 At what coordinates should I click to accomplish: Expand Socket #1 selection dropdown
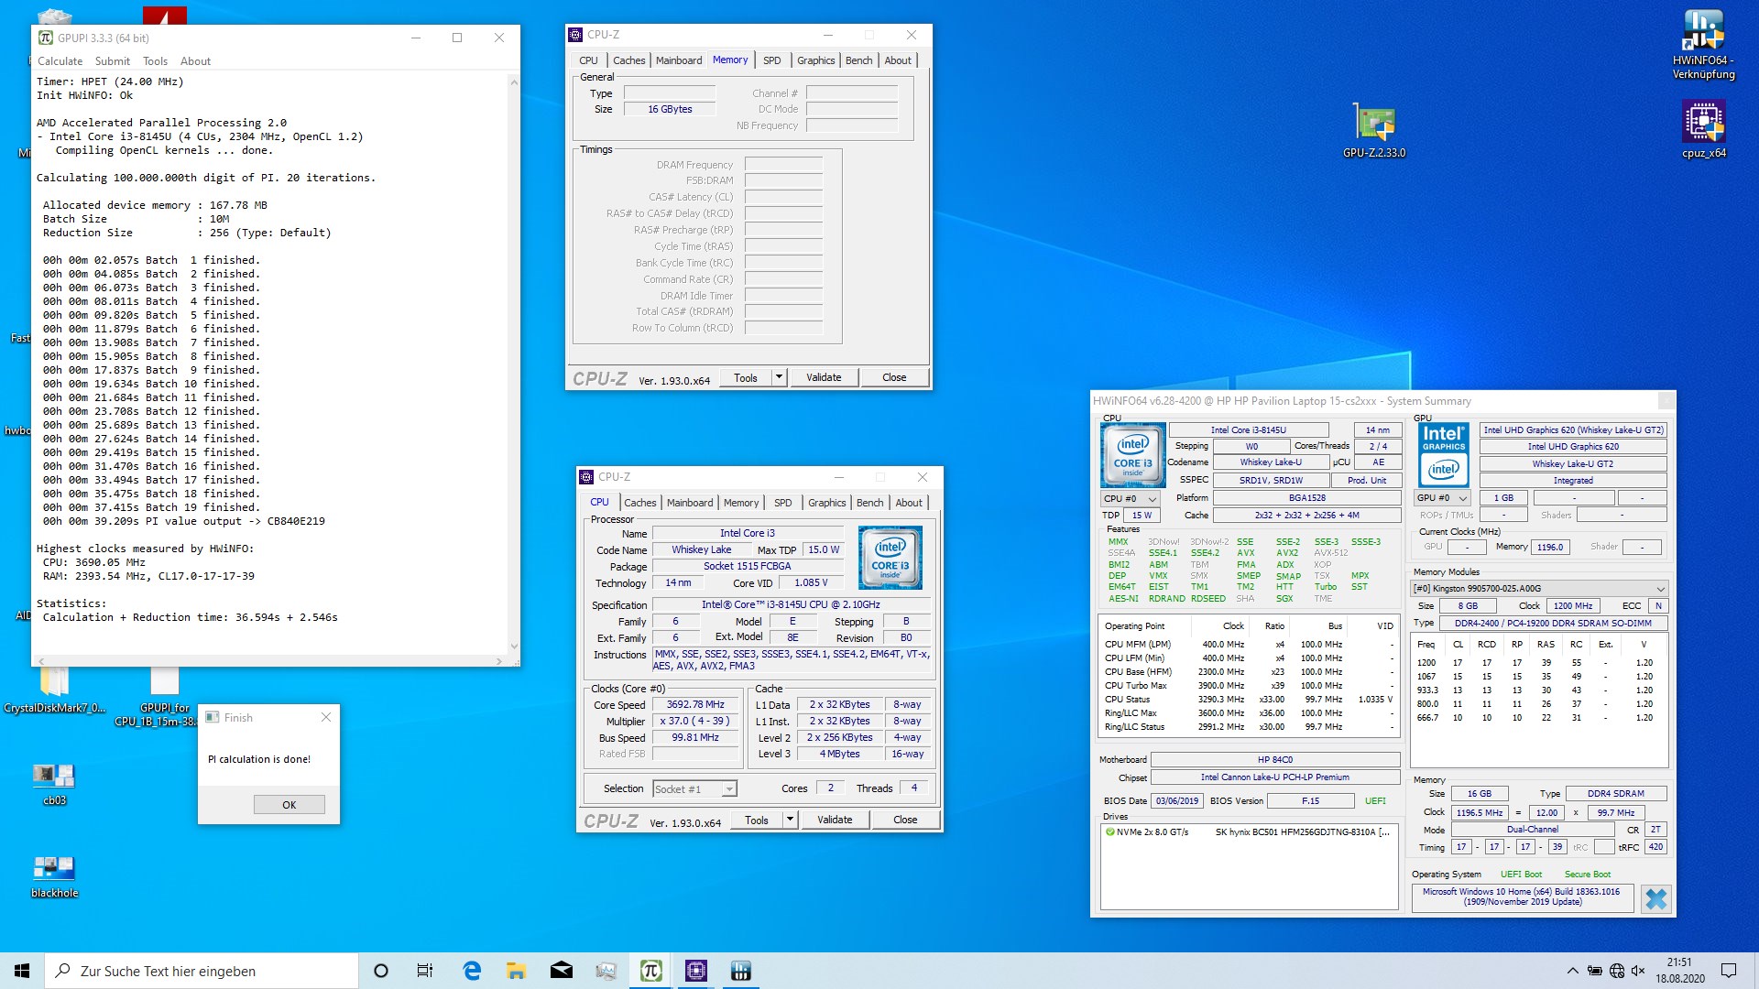click(x=728, y=789)
